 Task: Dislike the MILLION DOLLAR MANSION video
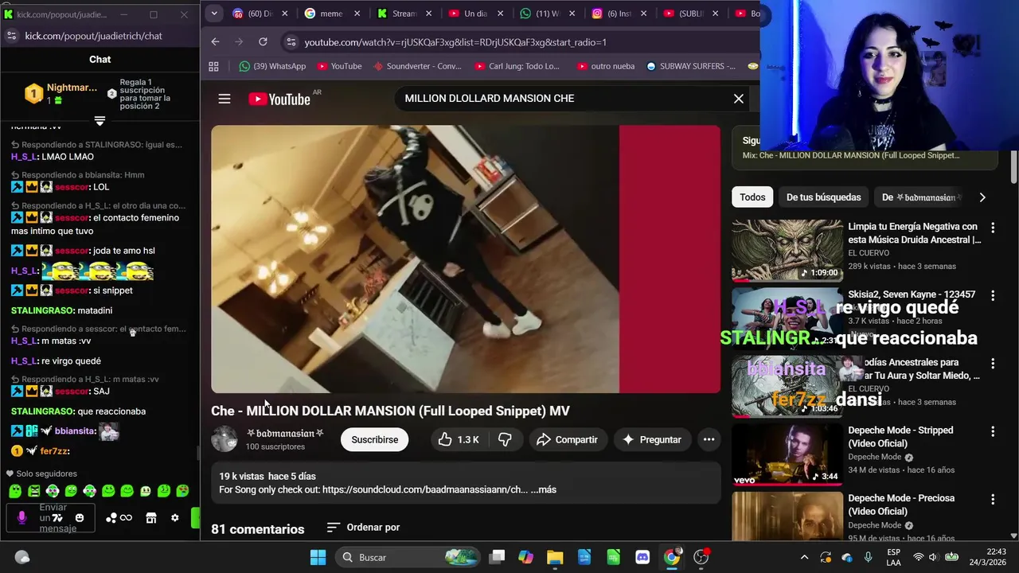(x=505, y=439)
